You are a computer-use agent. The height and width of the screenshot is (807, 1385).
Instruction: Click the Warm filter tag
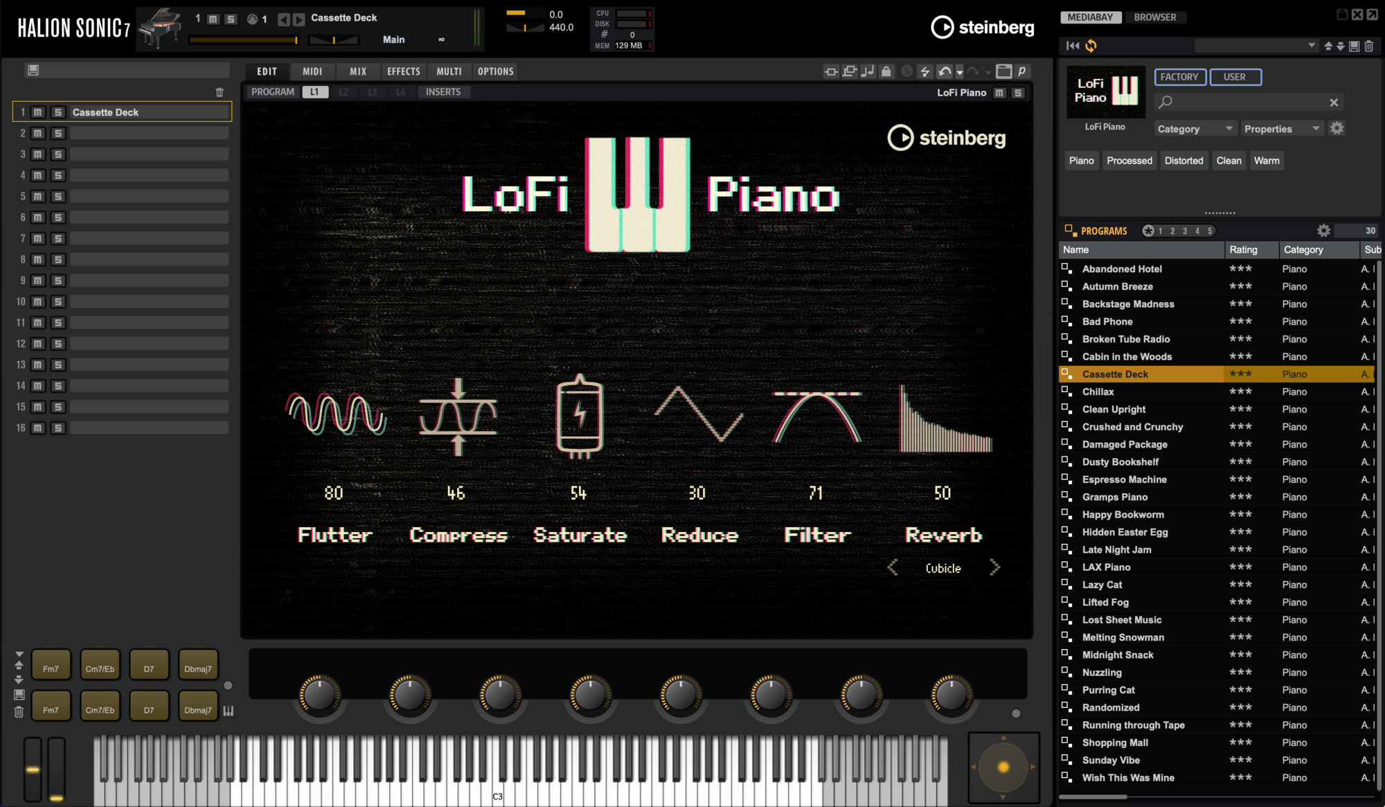[1267, 160]
